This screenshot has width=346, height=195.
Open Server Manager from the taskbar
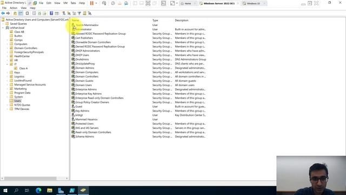pos(61,190)
